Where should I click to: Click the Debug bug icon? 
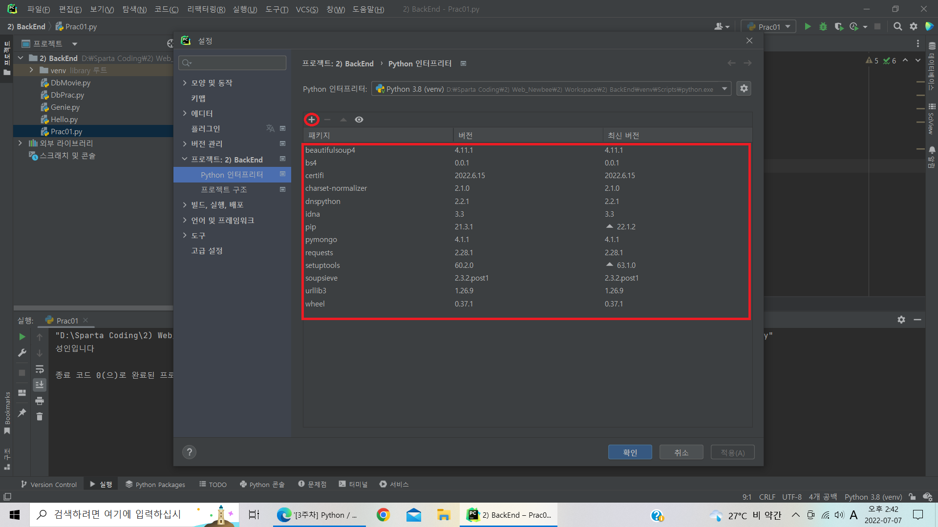pyautogui.click(x=823, y=27)
